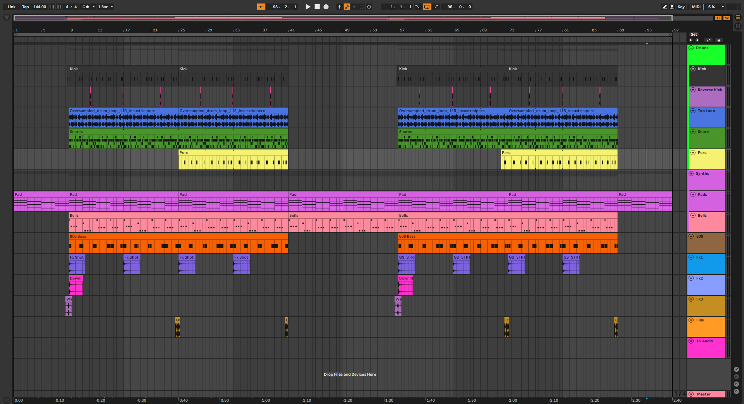
Task: Toggle the Follow playback button
Action: pos(261,7)
